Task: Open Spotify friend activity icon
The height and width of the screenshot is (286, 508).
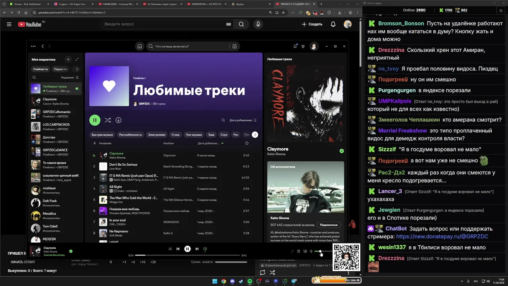Action: [303, 46]
